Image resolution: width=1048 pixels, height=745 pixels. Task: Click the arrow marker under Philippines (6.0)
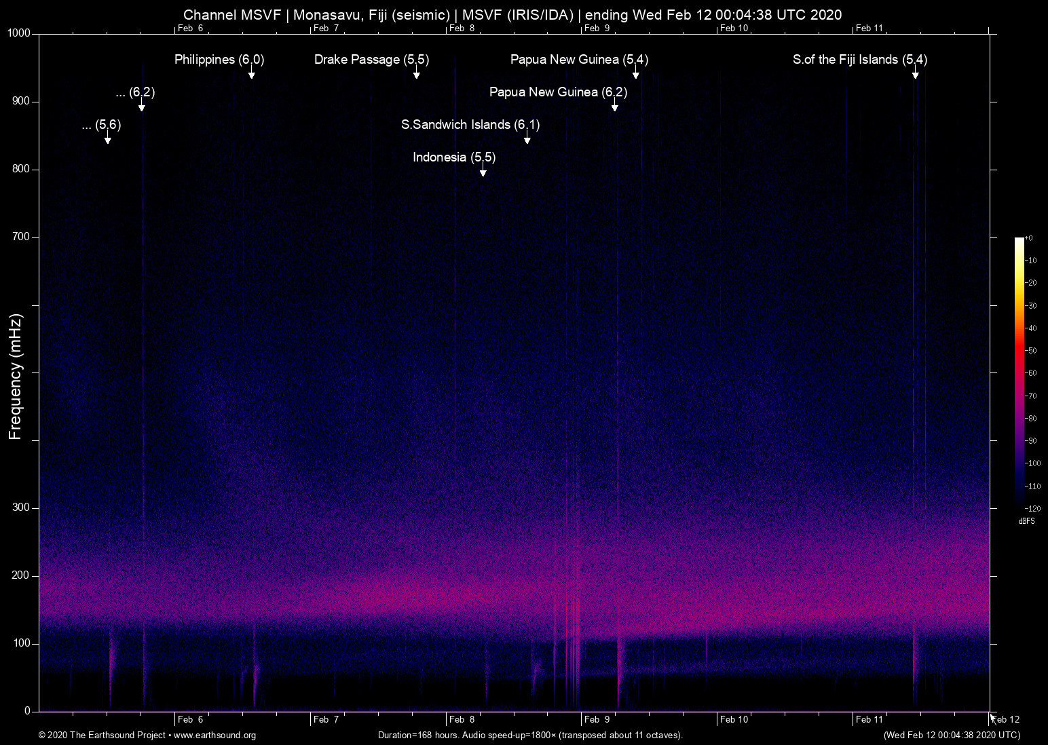click(251, 72)
